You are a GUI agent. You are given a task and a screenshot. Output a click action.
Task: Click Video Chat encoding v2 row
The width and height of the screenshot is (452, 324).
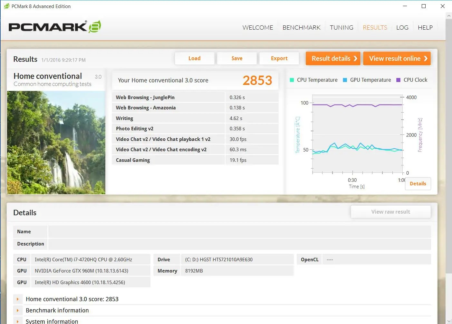tap(195, 150)
